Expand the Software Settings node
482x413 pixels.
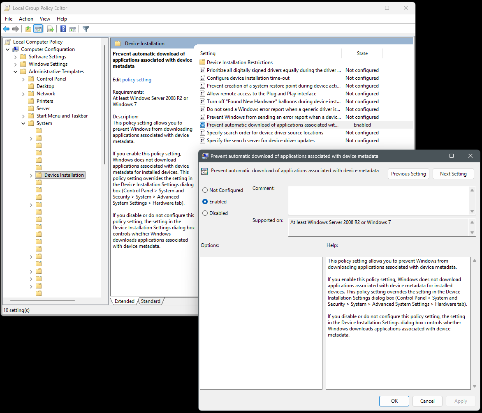tap(15, 57)
